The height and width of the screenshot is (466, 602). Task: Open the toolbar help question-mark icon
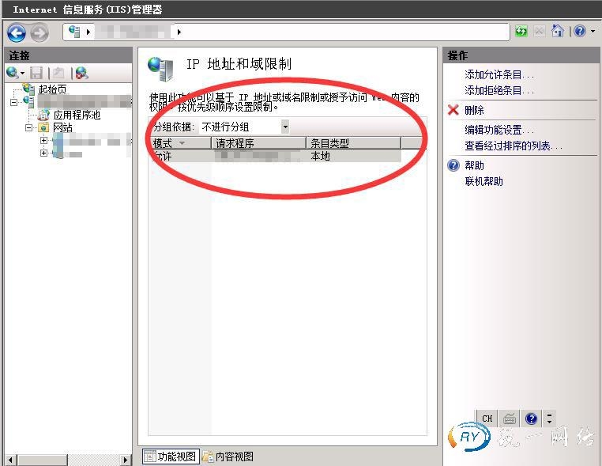click(579, 32)
